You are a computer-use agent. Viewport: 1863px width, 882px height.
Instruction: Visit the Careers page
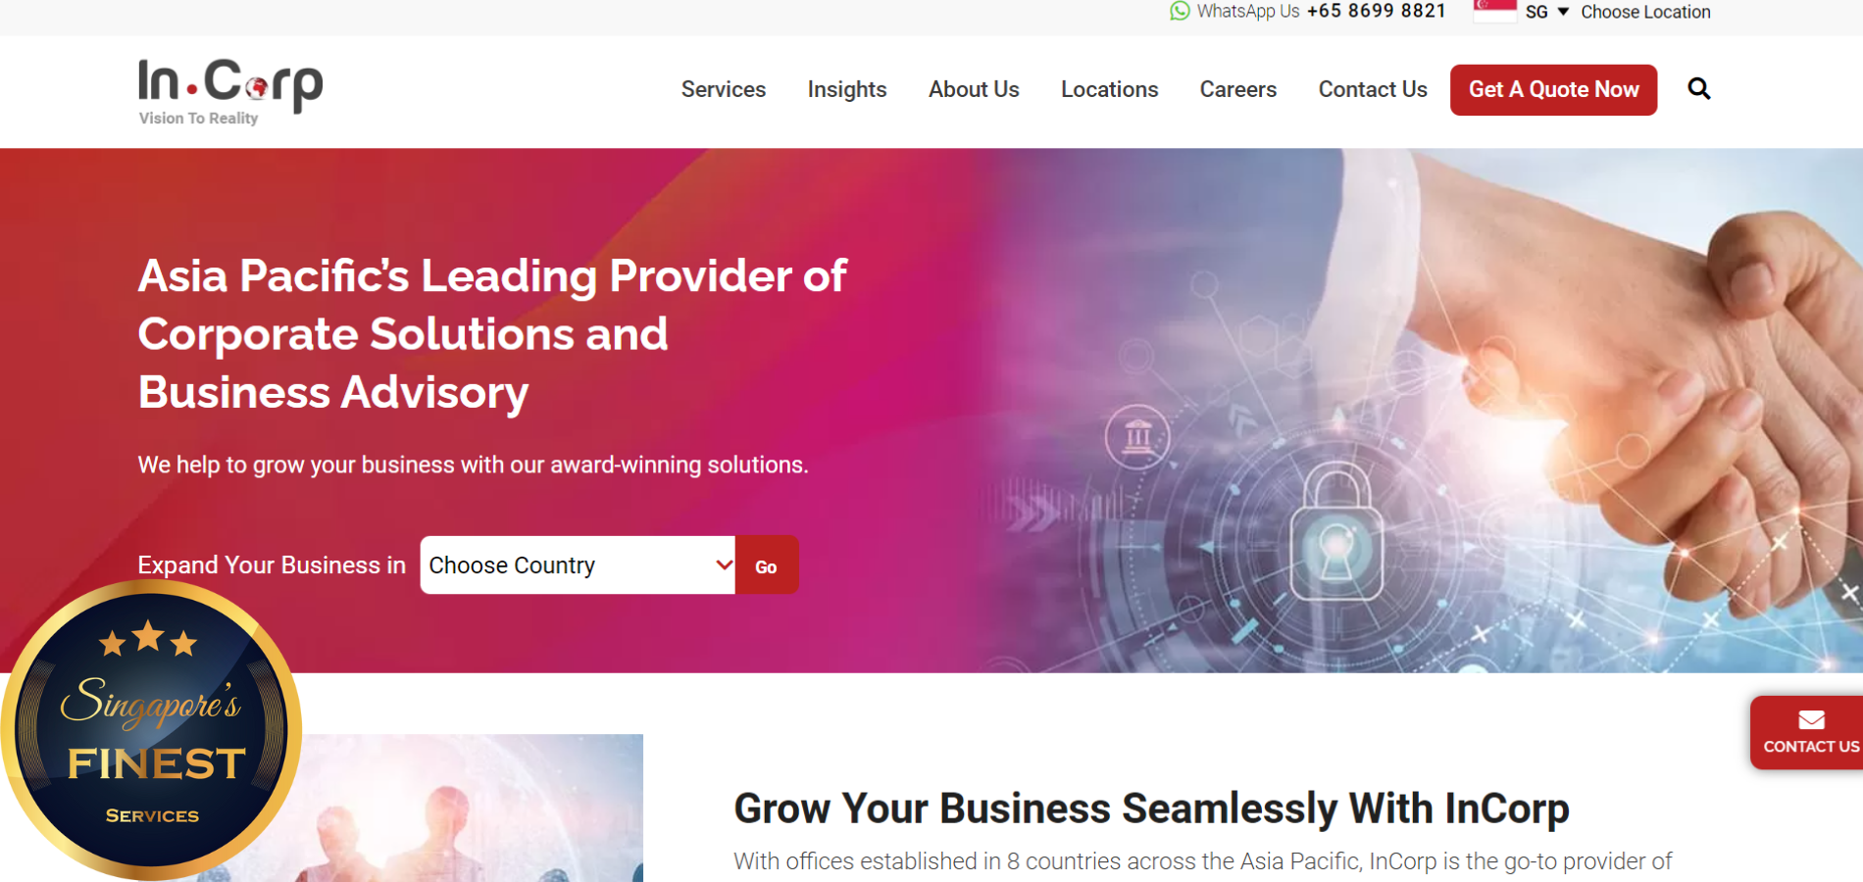(x=1237, y=89)
